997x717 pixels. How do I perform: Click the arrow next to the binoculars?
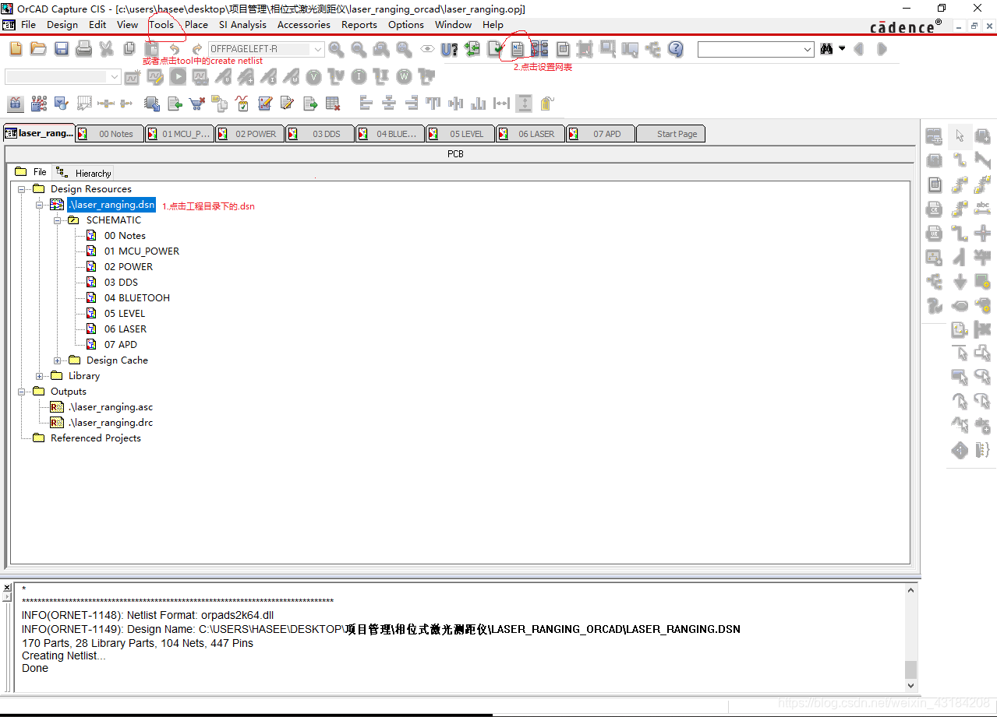(842, 48)
